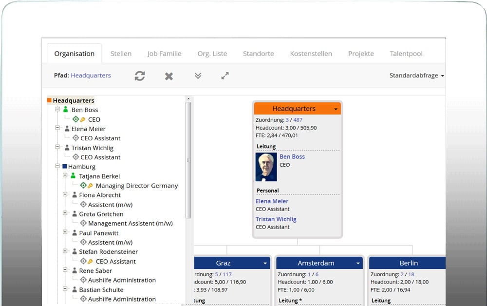This screenshot has height=306, width=487.
Task: Click the key icon next to CEO position
Action: pyautogui.click(x=83, y=119)
